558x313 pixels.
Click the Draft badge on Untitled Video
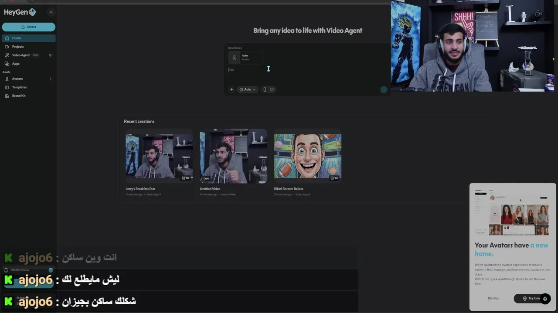pos(206,178)
